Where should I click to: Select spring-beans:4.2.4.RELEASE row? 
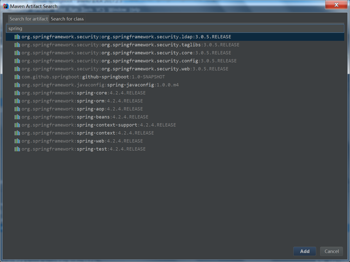pos(175,117)
